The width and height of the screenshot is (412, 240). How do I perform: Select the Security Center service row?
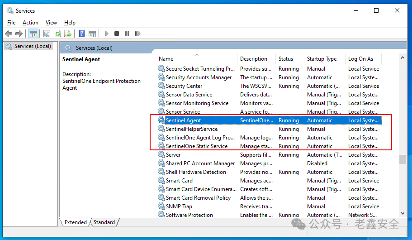(x=270, y=86)
